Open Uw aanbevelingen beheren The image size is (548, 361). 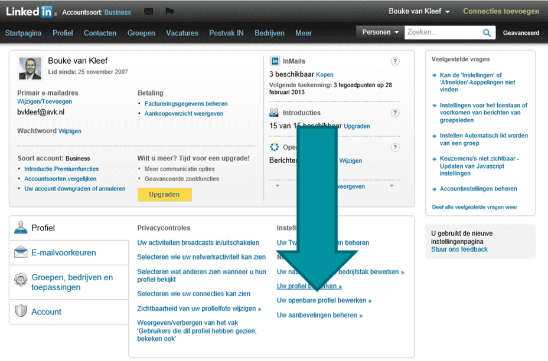pos(319,315)
